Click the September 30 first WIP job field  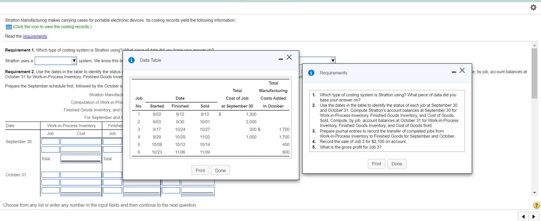(x=50, y=142)
